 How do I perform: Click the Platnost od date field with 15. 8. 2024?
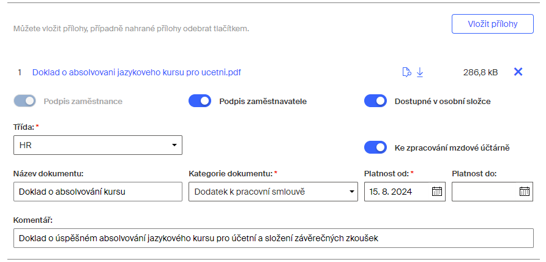[x=405, y=192]
